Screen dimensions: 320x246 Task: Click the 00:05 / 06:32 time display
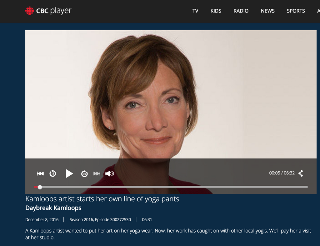click(282, 173)
